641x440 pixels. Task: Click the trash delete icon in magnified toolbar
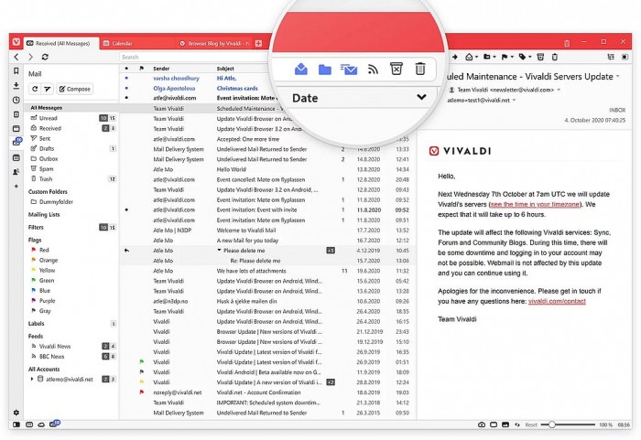419,69
